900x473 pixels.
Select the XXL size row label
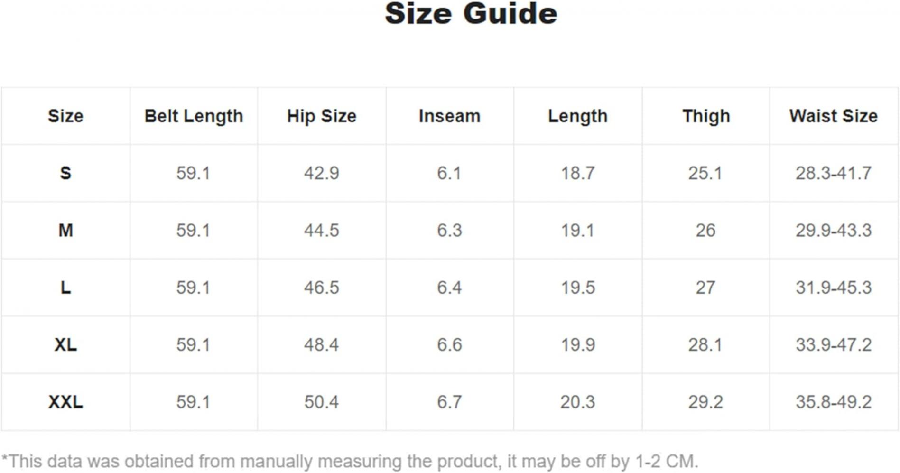coord(65,402)
